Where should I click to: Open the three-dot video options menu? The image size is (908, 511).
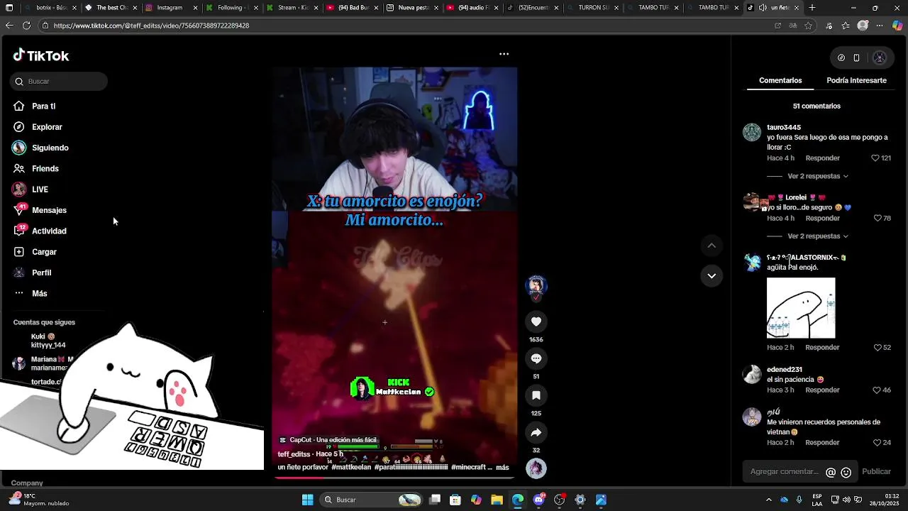[x=504, y=54]
